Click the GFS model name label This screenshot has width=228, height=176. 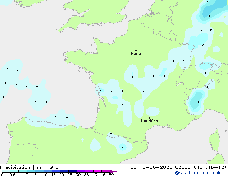click(x=54, y=167)
